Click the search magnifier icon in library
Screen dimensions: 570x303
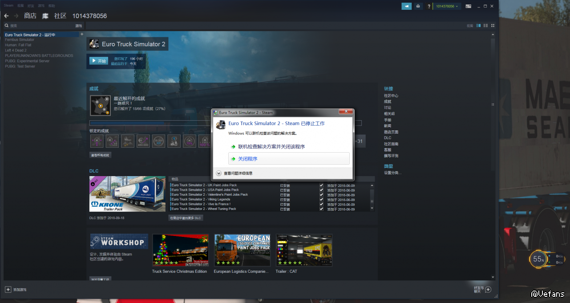(7, 26)
